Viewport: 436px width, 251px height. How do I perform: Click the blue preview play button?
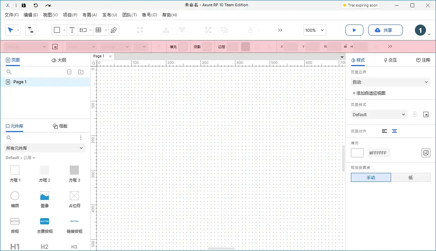(x=354, y=30)
